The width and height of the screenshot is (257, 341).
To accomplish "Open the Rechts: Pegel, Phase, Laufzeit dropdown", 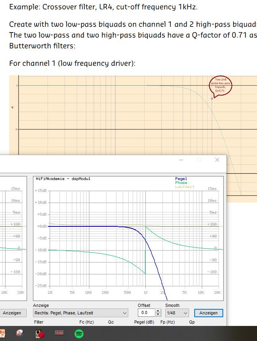I will [x=81, y=313].
